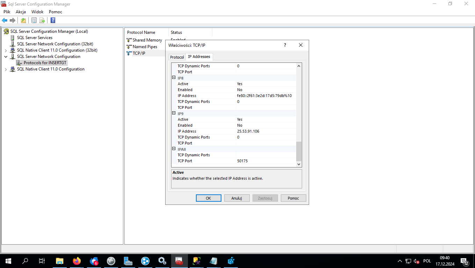Click the Export List toolbar icon
475x268 pixels.
click(42, 20)
